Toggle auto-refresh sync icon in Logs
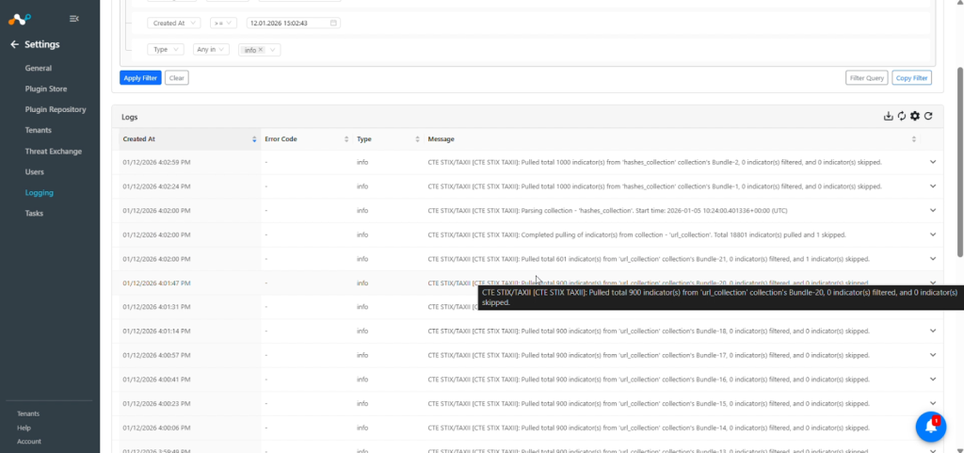 901,116
